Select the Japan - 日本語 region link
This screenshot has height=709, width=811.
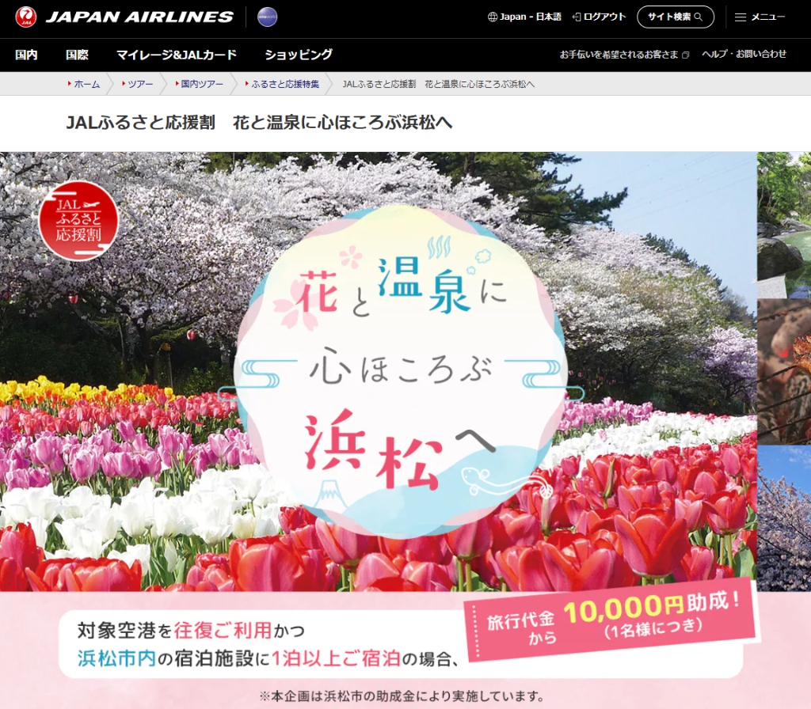[530, 17]
